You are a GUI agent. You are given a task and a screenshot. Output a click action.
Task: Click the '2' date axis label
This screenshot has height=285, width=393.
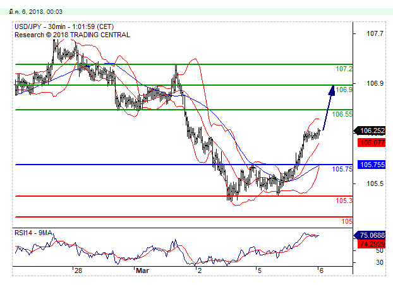(x=200, y=270)
